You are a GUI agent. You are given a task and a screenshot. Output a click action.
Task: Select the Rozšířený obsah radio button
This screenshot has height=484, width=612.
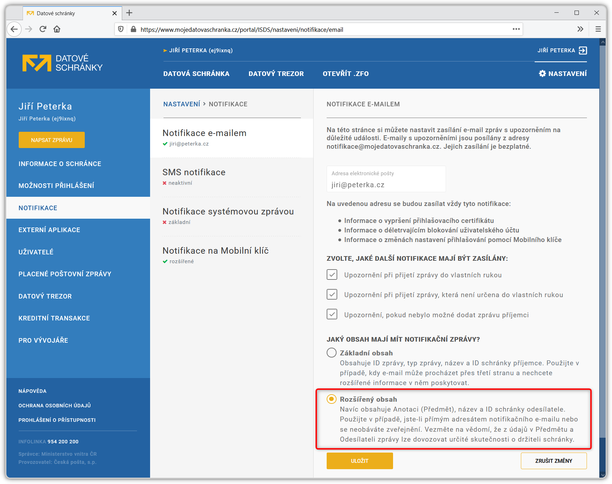332,399
